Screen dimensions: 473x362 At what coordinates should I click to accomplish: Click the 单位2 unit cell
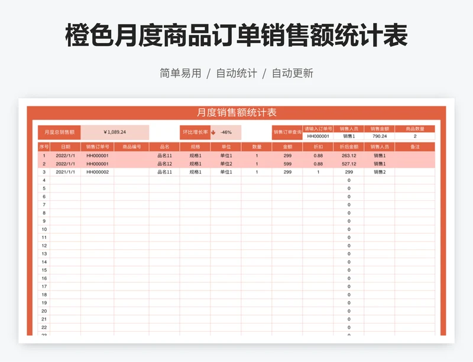click(226, 164)
